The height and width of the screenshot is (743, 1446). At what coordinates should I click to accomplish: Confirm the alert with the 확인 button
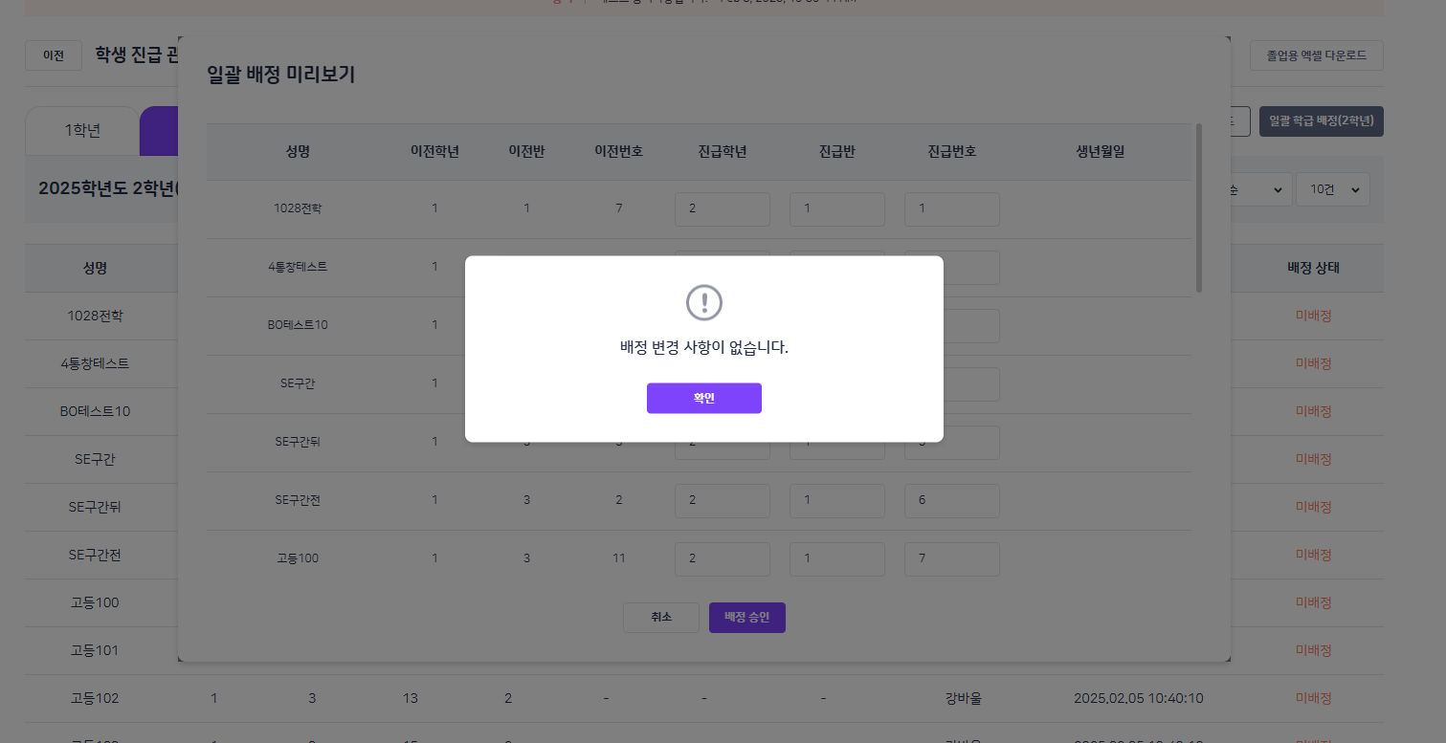click(704, 398)
